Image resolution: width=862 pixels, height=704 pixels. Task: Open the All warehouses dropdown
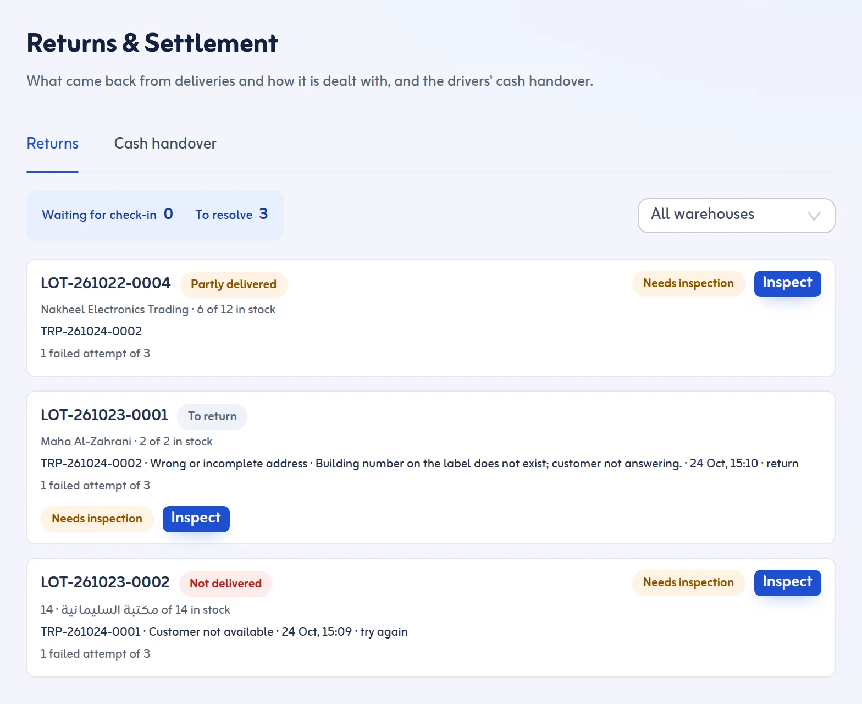[736, 216]
